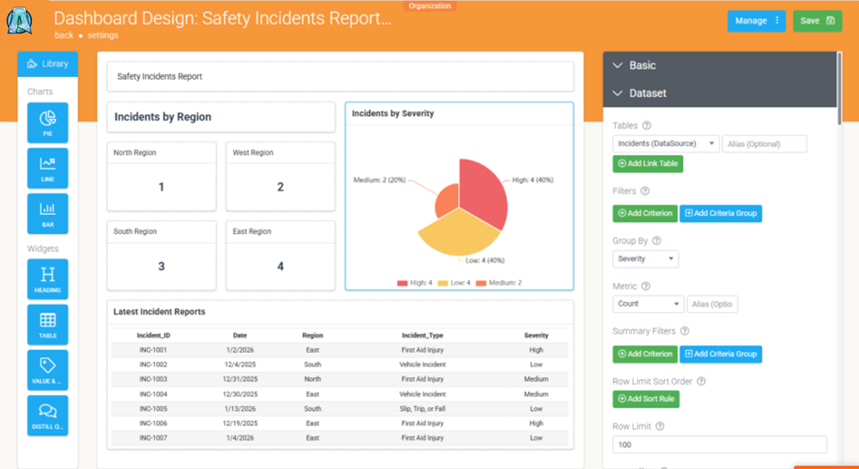Add the Distill Q widget
859x469 pixels.
point(48,415)
